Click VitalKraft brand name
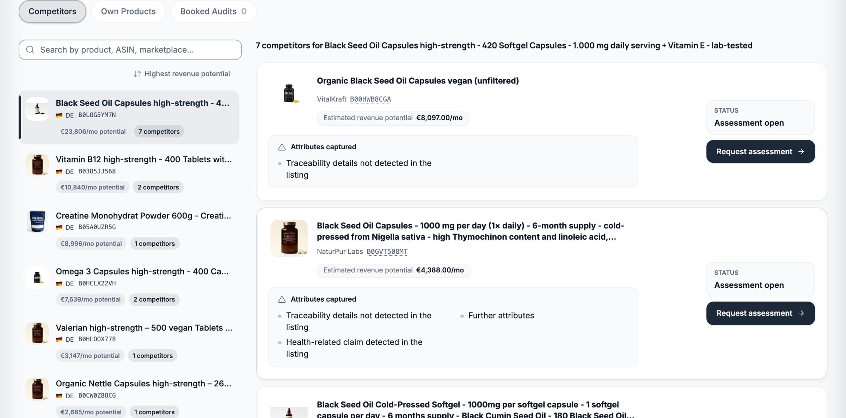The height and width of the screenshot is (418, 846). (x=331, y=99)
